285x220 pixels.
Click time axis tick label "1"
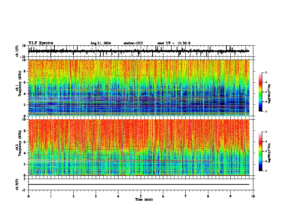(x=51, y=196)
